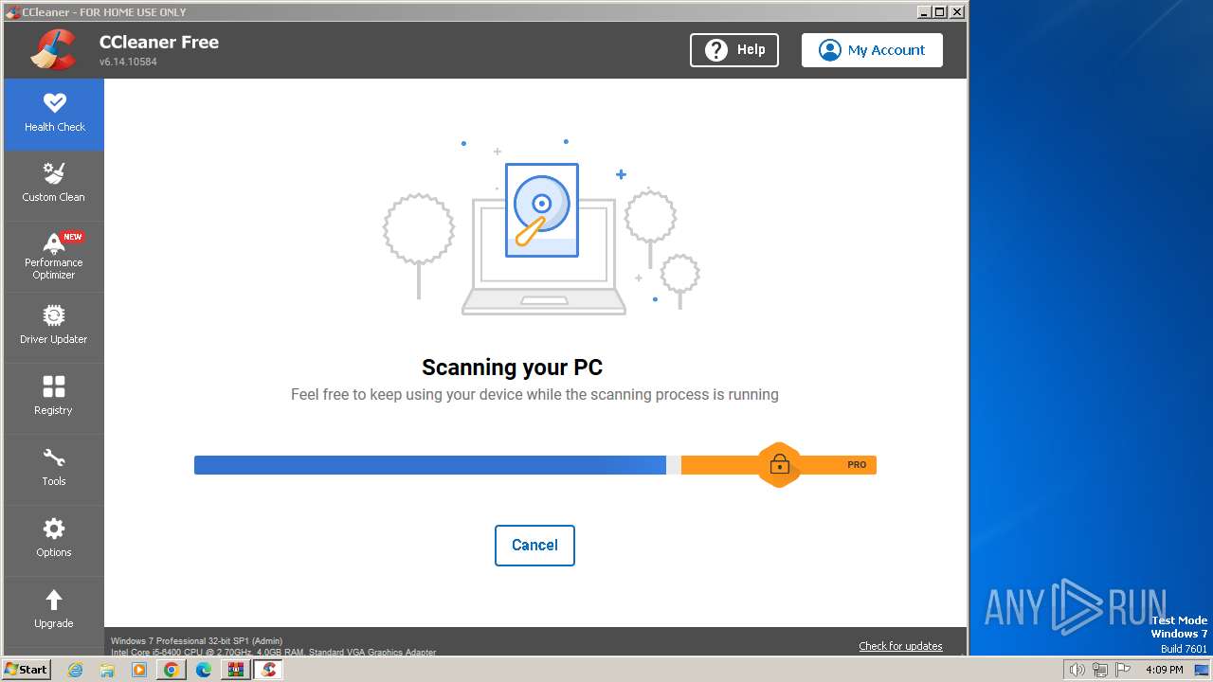
Task: Open the Action Center flag icon
Action: click(x=1123, y=670)
